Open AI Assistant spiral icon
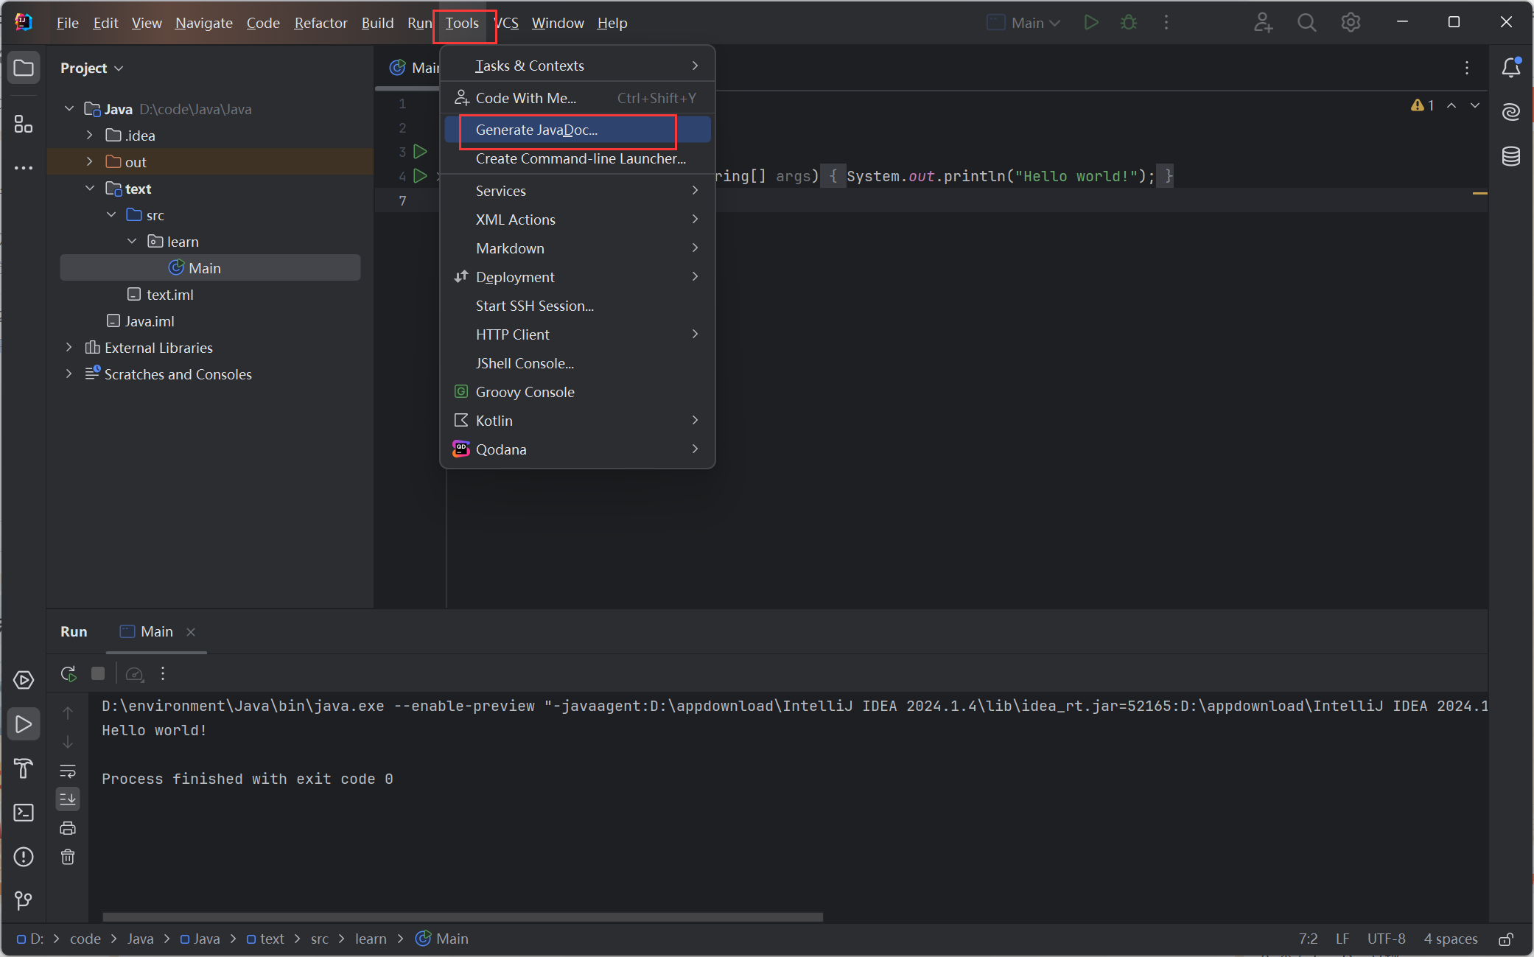 (x=1511, y=112)
